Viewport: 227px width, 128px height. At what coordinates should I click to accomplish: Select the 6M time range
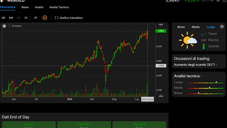point(11,18)
